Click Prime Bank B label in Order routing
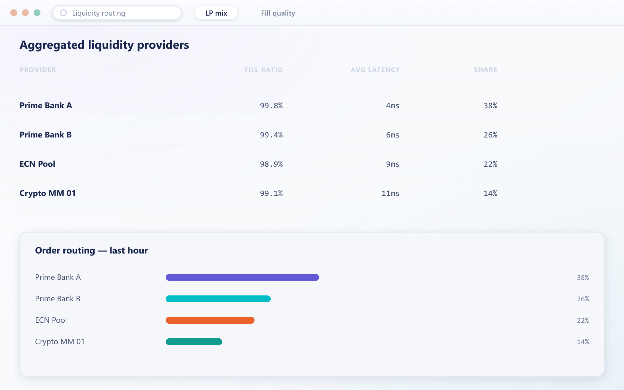The width and height of the screenshot is (624, 390). tap(58, 299)
